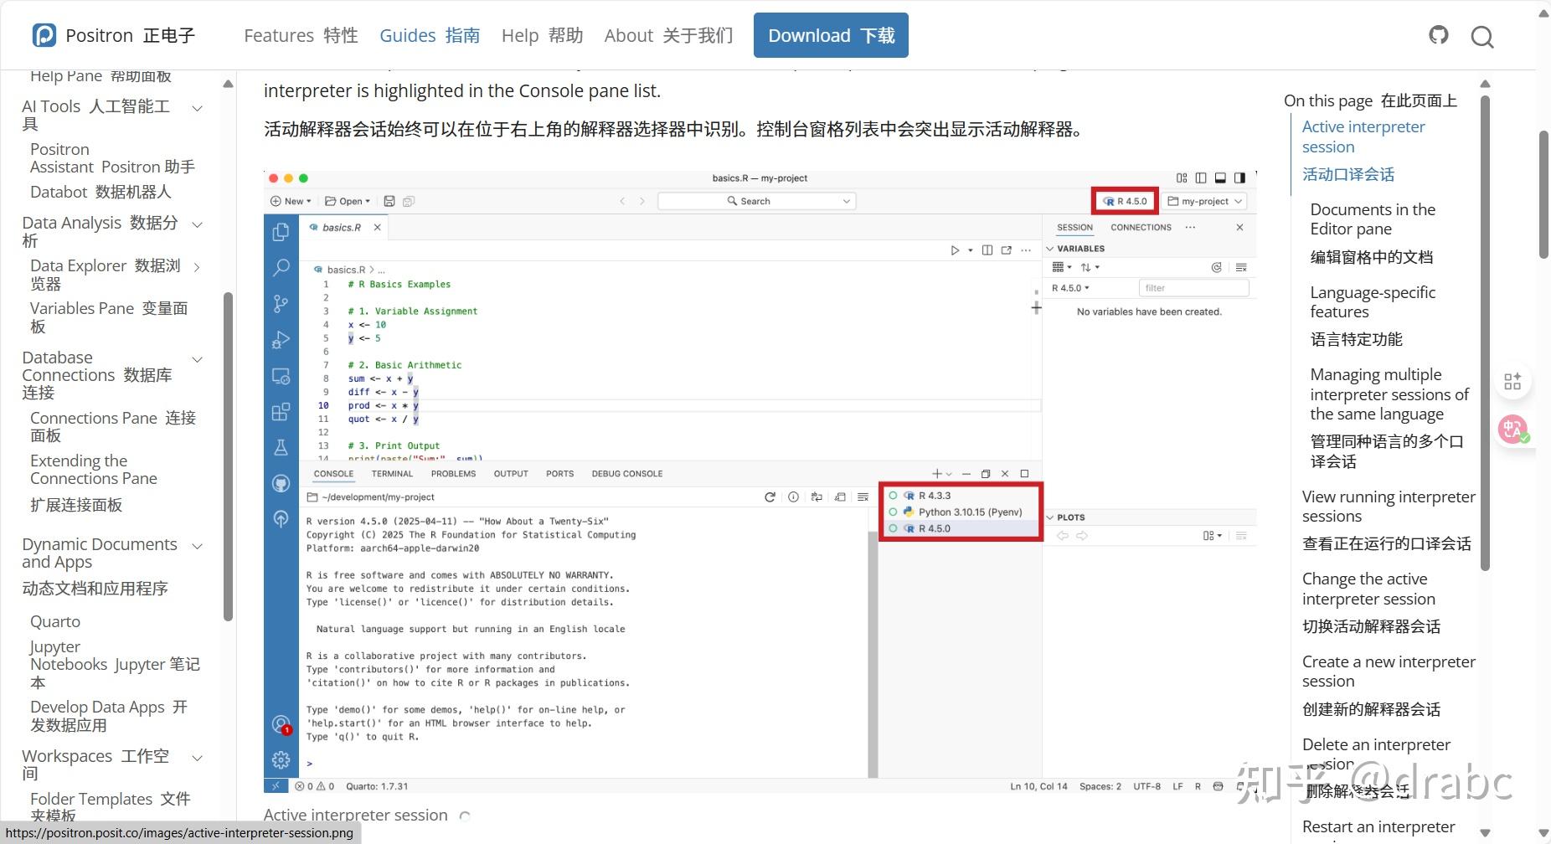1551x844 pixels.
Task: Open the Manage gear icon in the screenshot's activity bar
Action: 281,759
